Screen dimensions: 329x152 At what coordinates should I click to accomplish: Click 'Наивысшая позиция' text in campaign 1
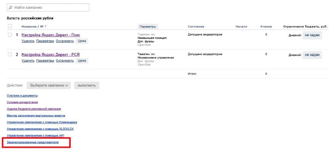(152, 38)
